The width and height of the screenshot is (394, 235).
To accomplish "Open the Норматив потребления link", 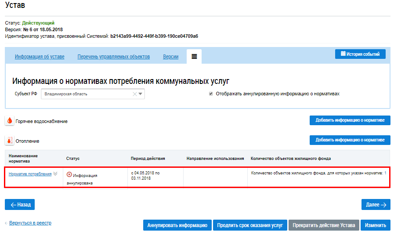I will [x=30, y=174].
